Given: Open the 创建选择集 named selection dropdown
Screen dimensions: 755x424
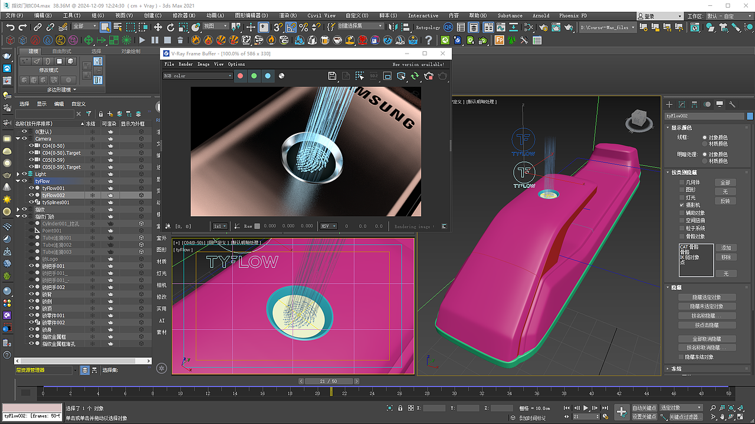Looking at the screenshot, I should (x=360, y=26).
